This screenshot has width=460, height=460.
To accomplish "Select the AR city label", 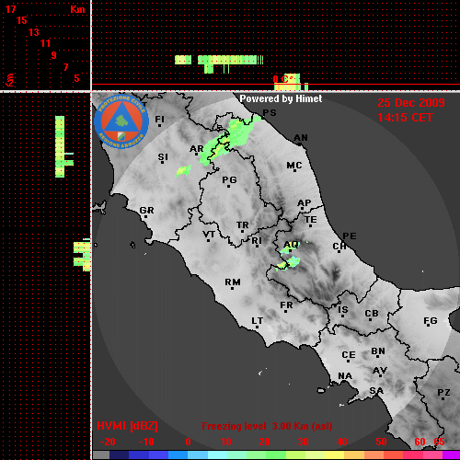I will (197, 149).
